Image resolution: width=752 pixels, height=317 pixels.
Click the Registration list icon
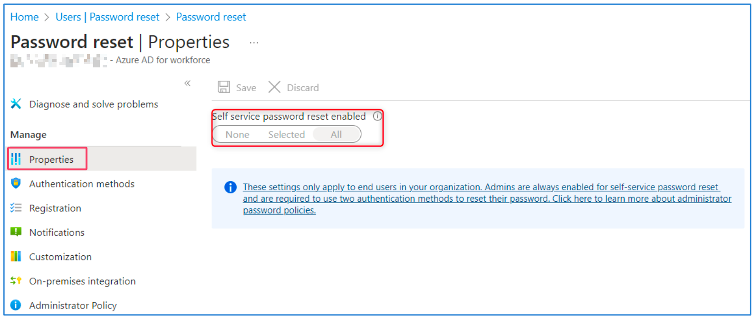point(16,208)
